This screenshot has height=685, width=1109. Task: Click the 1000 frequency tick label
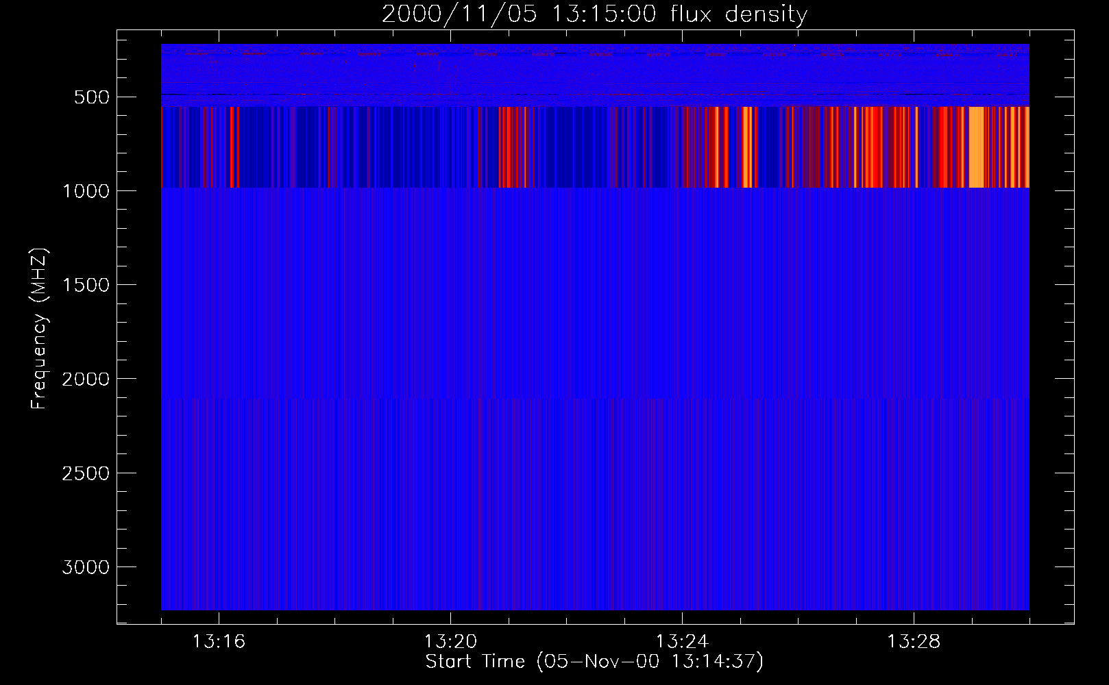tap(86, 191)
